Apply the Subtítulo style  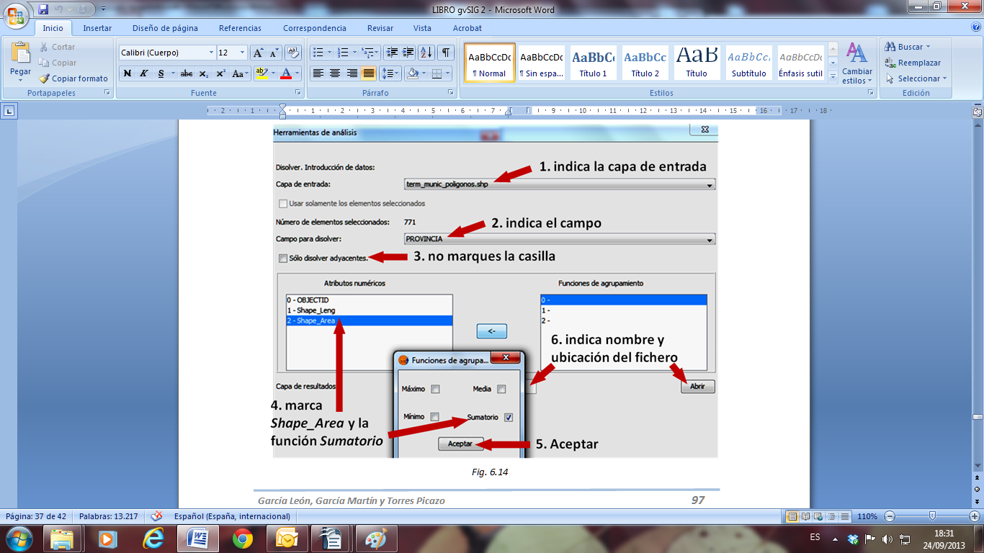tap(748, 63)
